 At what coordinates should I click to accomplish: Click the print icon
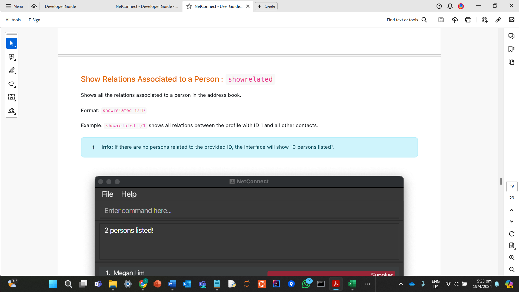[468, 20]
